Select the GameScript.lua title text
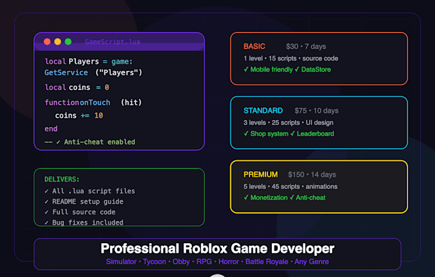This screenshot has width=435, height=277. [113, 41]
